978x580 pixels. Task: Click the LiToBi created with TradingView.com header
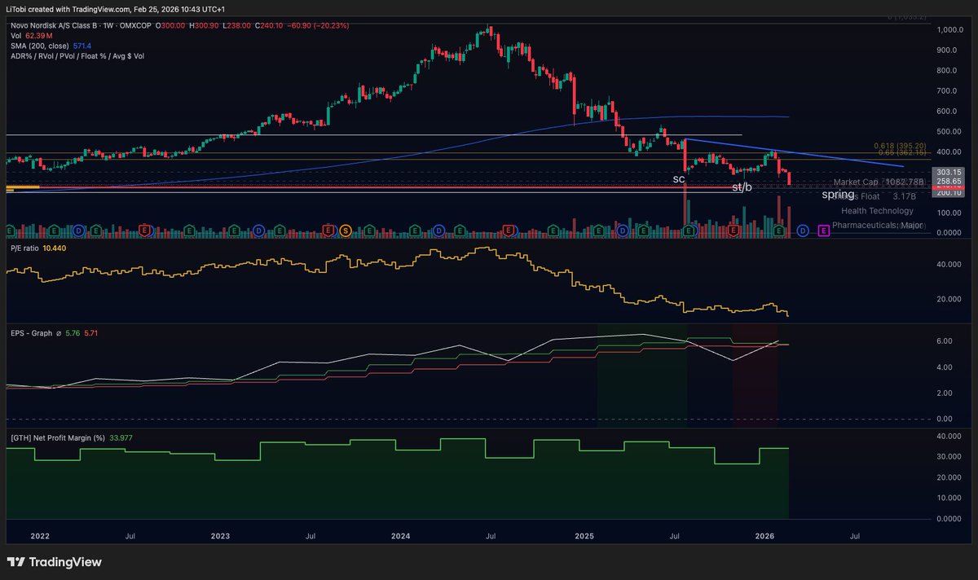tap(114, 8)
